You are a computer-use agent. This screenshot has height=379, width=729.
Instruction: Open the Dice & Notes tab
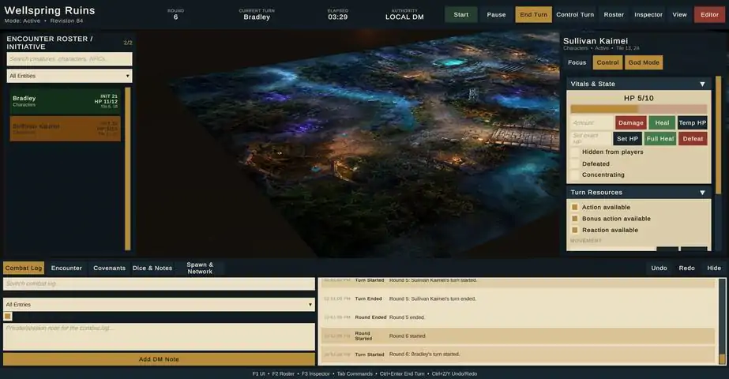coord(152,268)
